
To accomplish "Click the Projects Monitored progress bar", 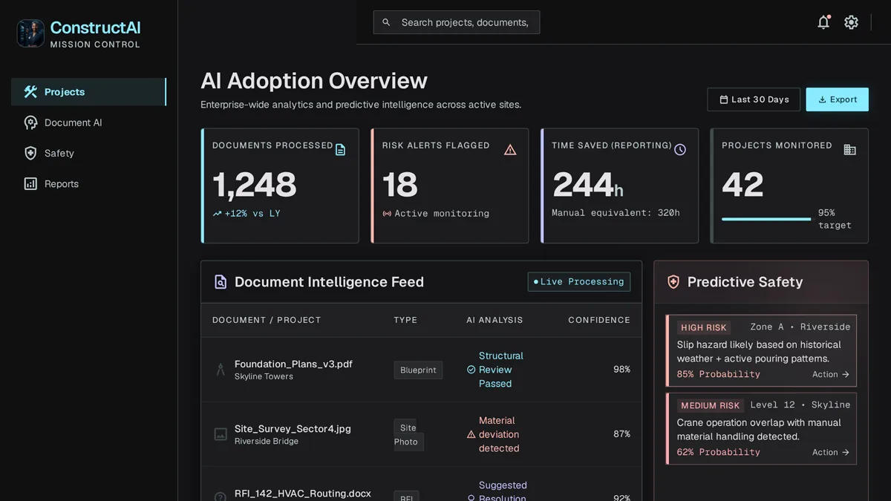I will pos(766,219).
